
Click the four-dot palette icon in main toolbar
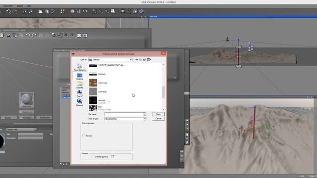pos(63,11)
